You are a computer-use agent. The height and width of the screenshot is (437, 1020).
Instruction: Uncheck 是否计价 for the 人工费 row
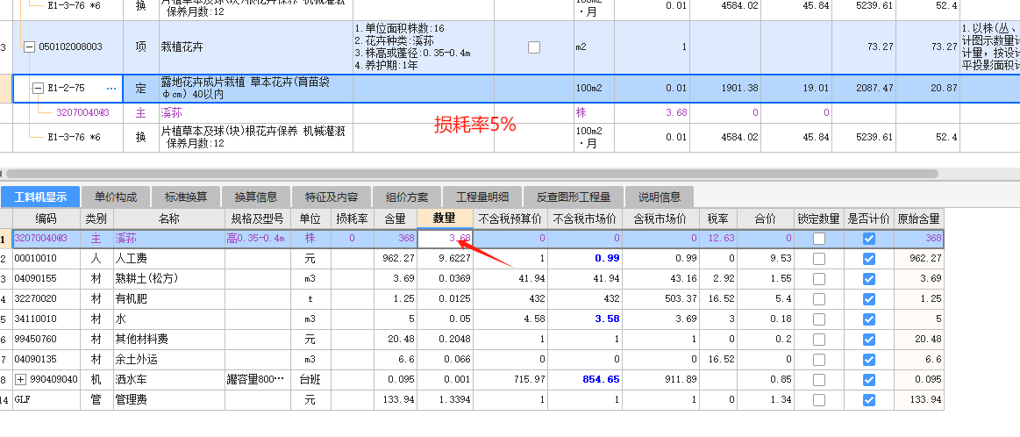click(x=868, y=259)
